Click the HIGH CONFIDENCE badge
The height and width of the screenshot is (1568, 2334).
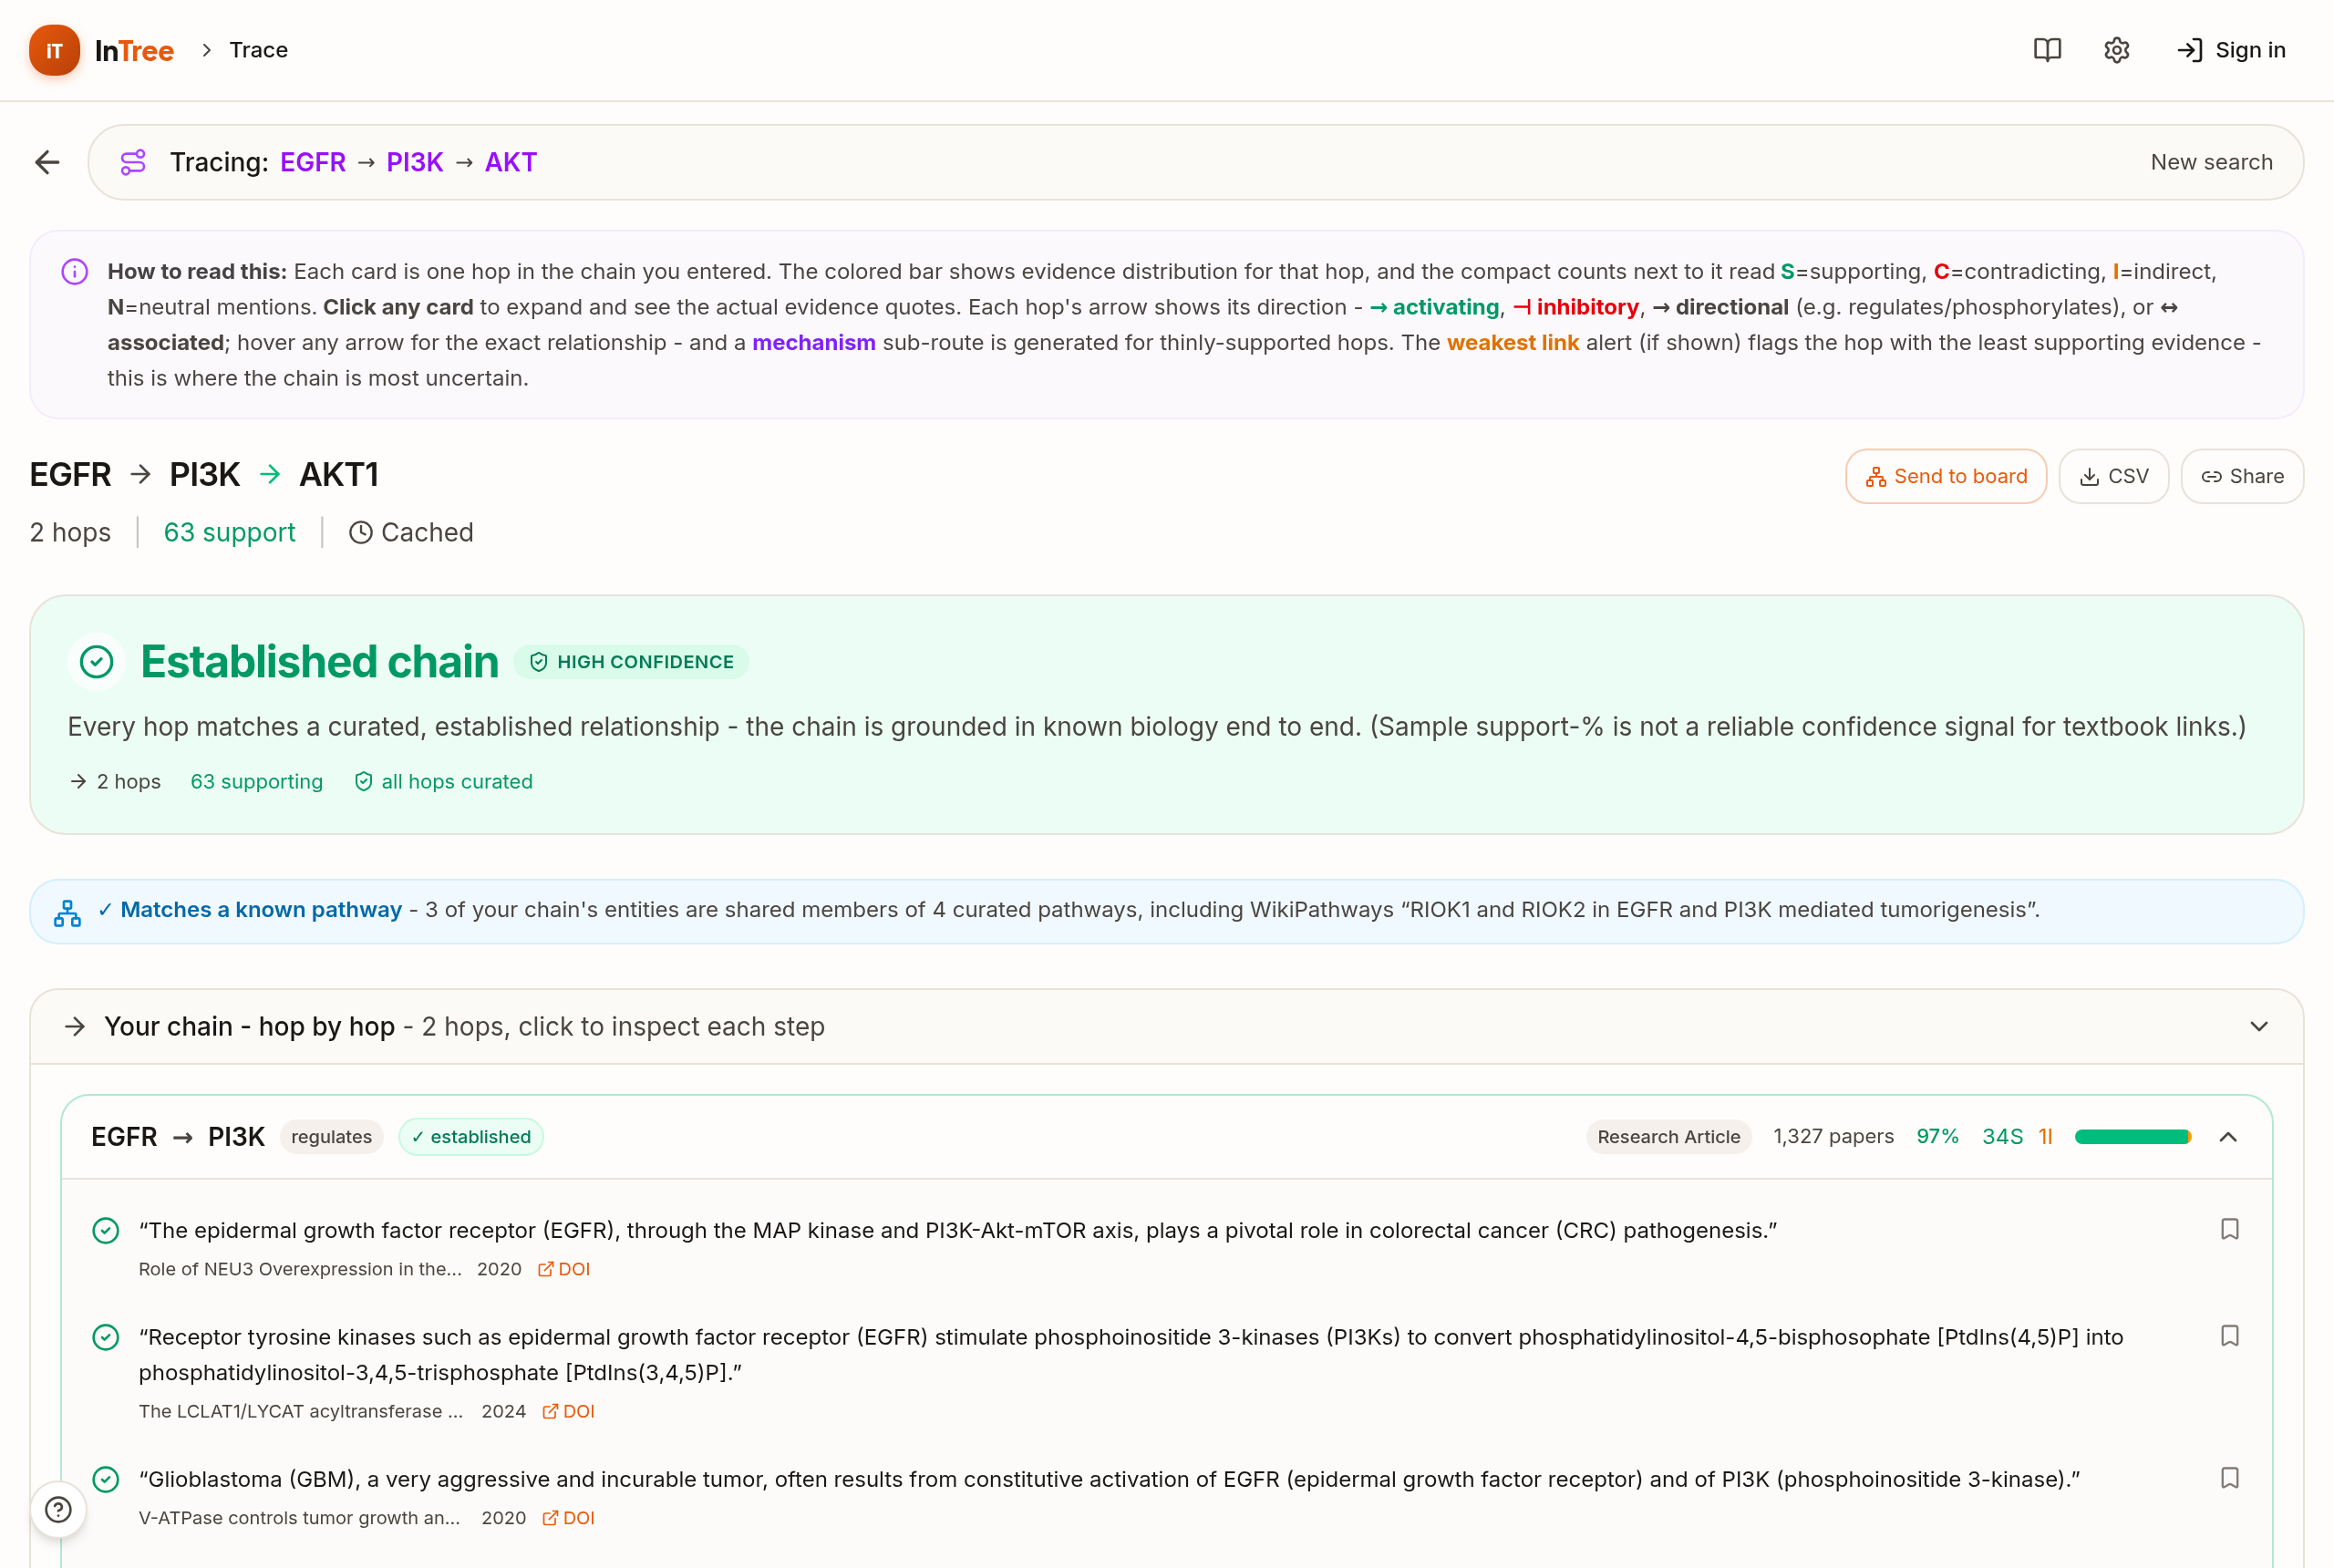pos(631,662)
